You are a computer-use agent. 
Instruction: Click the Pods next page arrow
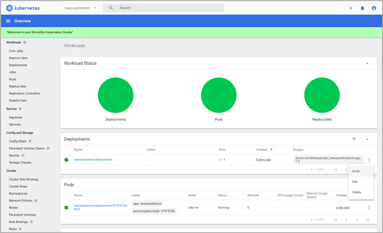(357, 220)
